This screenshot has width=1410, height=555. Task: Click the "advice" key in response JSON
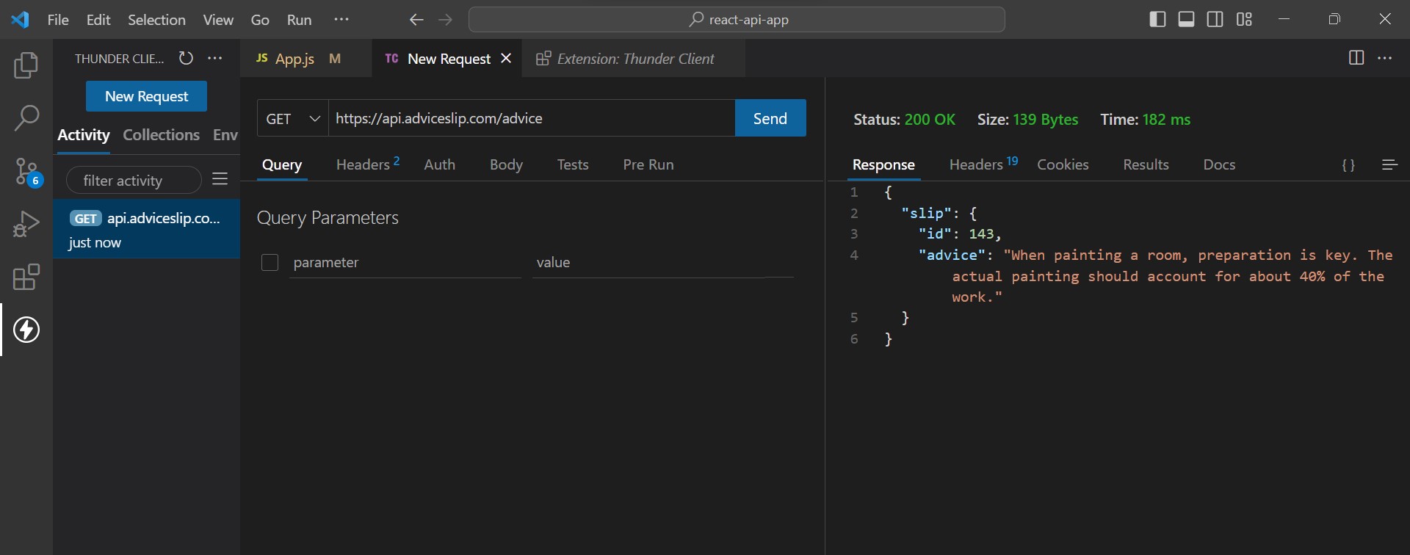[952, 255]
